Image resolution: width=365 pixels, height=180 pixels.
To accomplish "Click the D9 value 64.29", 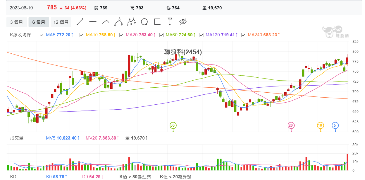I will point(95,176).
